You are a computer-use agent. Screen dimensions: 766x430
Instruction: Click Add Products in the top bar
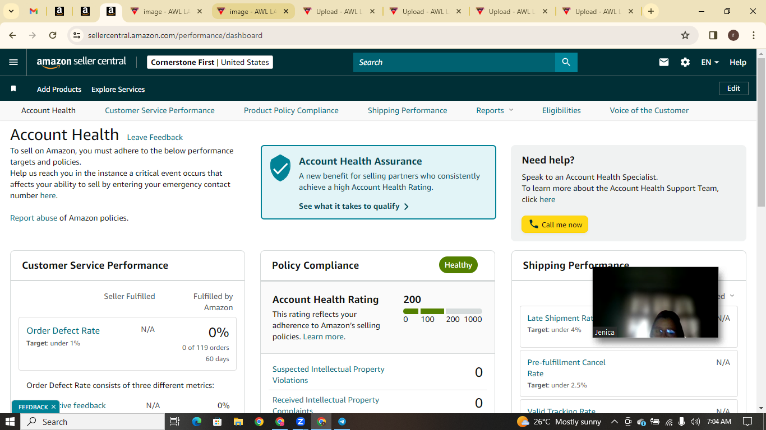59,89
